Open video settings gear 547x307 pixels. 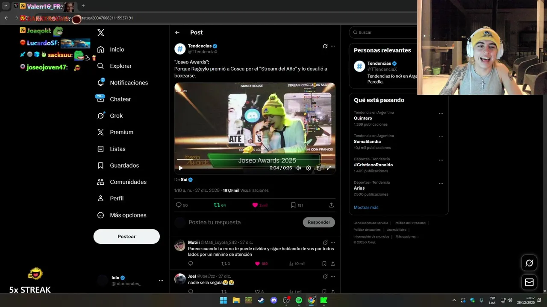click(x=309, y=168)
